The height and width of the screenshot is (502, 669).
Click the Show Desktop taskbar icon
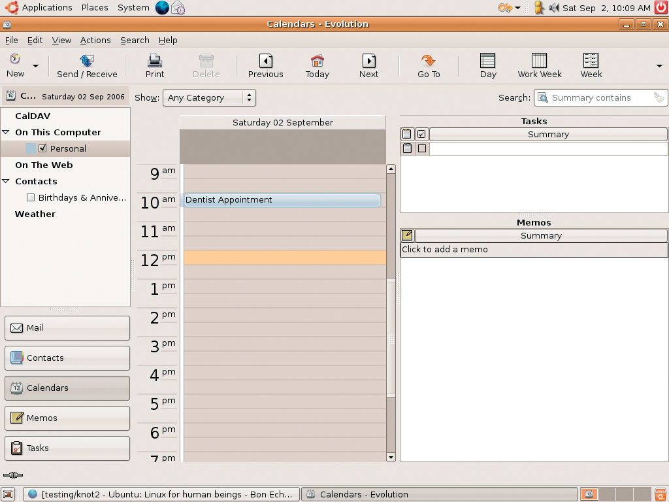coord(8,494)
